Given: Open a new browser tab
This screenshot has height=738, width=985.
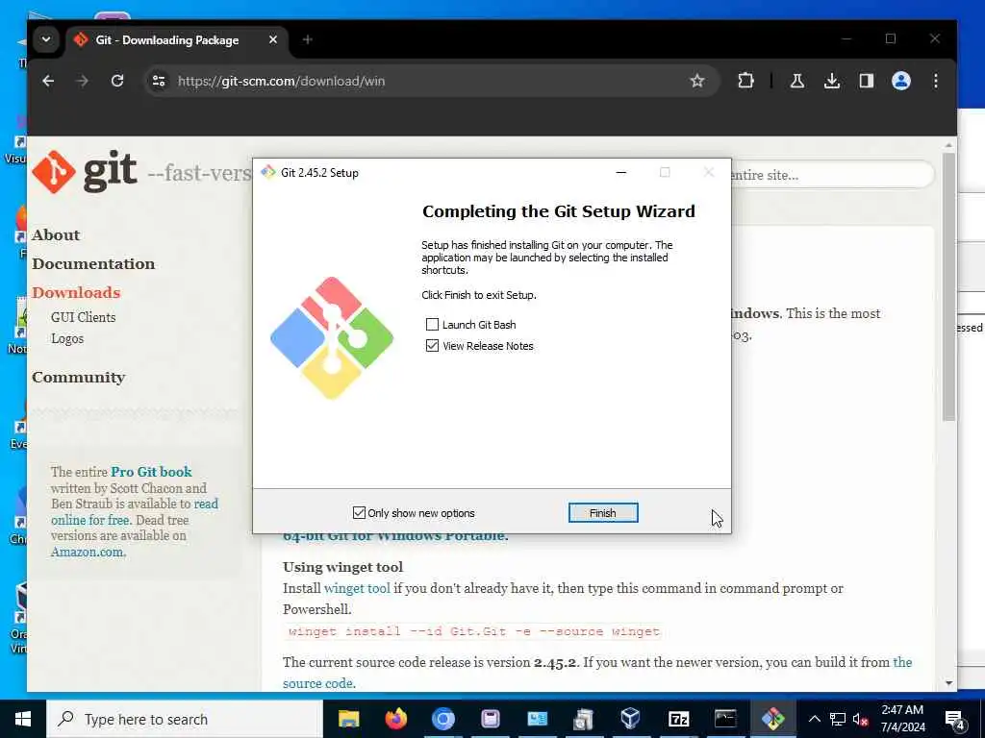Looking at the screenshot, I should pyautogui.click(x=307, y=39).
